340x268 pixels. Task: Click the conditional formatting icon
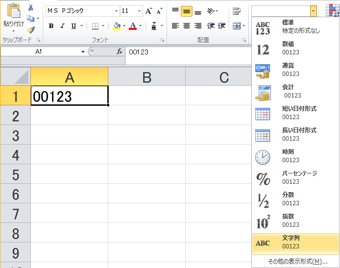point(333,10)
